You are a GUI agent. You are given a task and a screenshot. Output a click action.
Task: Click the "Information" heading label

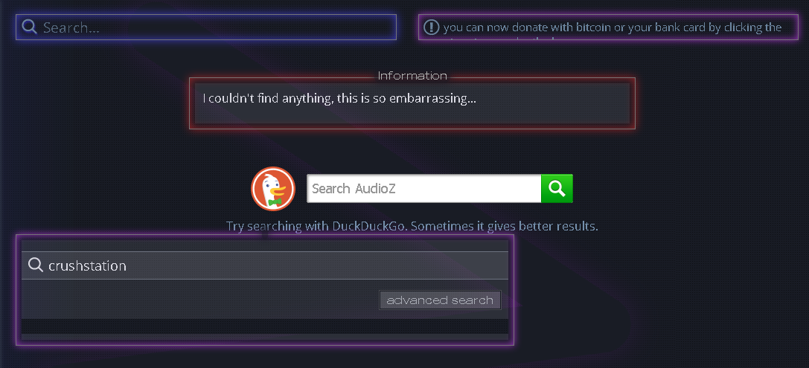tap(412, 76)
